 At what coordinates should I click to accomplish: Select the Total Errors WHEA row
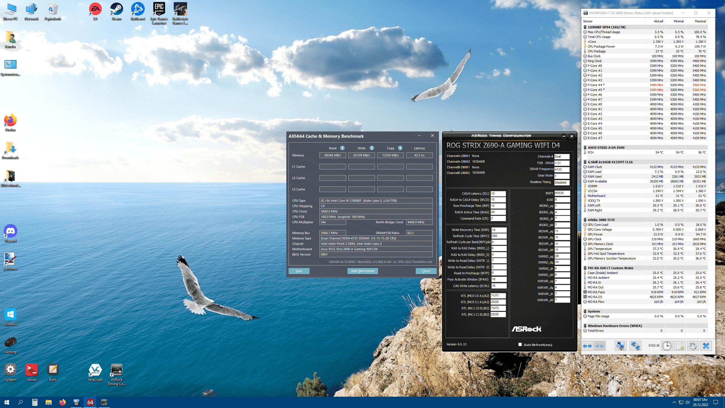tap(645, 331)
